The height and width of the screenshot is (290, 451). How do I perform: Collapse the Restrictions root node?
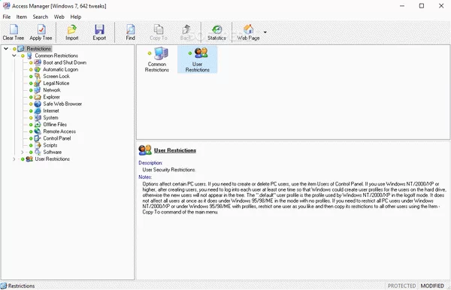(6, 49)
